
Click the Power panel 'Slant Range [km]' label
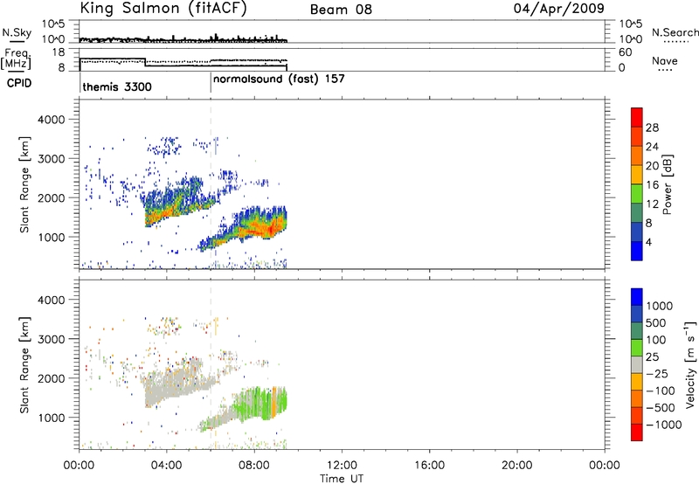tap(24, 184)
